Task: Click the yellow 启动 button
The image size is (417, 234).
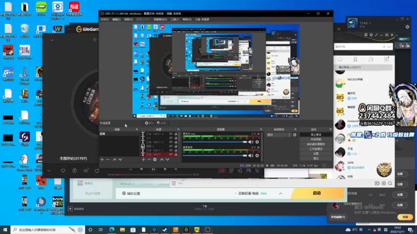Action: tap(317, 193)
